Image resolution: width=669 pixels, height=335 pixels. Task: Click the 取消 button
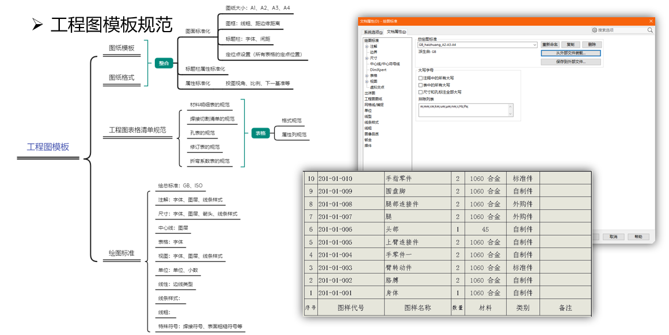pos(613,236)
